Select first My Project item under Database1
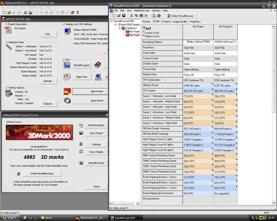This screenshot has width=277, height=221. [133, 31]
